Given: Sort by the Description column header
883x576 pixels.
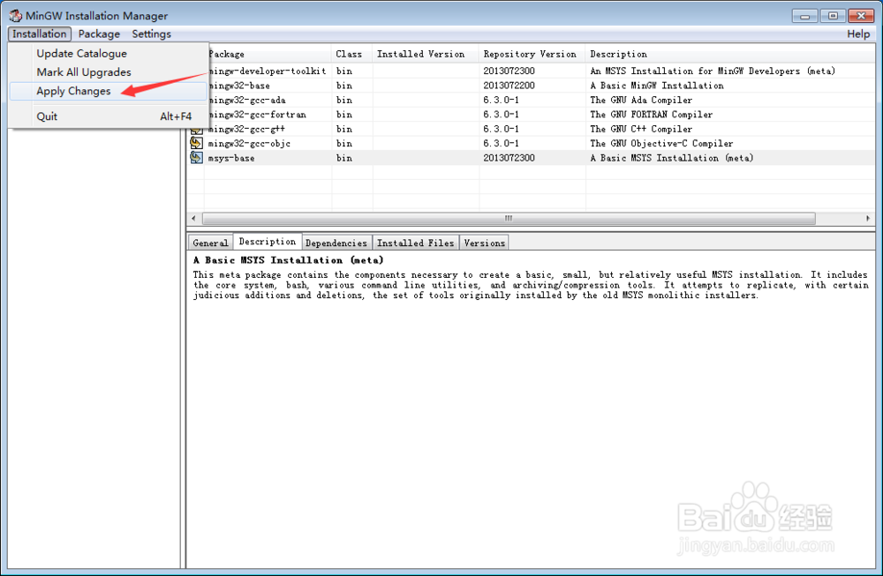Looking at the screenshot, I should click(x=730, y=54).
